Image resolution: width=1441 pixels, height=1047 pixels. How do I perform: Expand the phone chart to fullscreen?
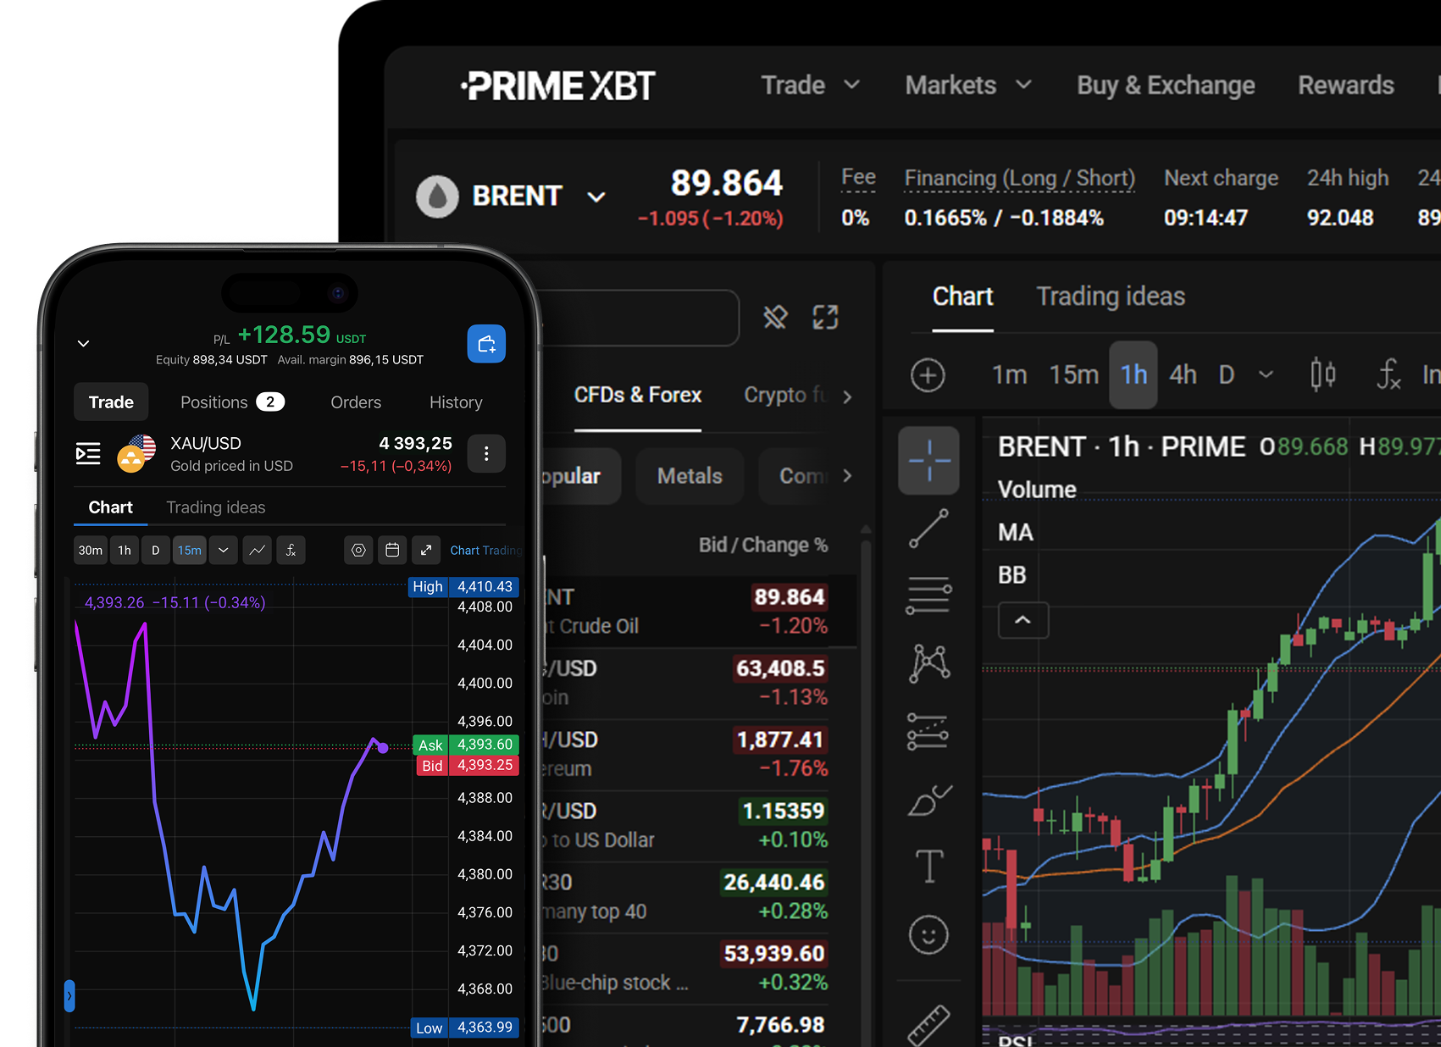(x=426, y=551)
